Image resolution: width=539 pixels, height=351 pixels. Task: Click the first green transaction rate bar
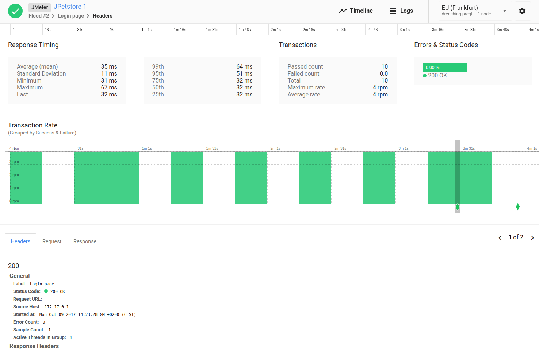pyautogui.click(x=26, y=178)
